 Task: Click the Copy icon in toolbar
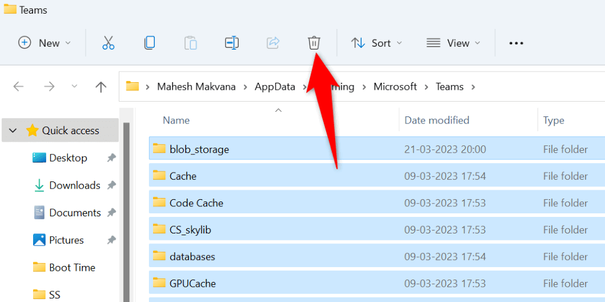[149, 43]
